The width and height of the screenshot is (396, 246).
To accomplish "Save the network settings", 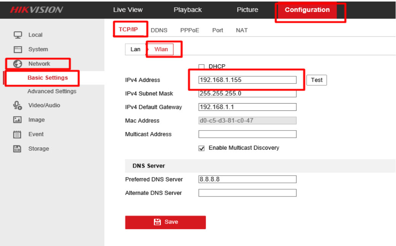I will point(165,222).
